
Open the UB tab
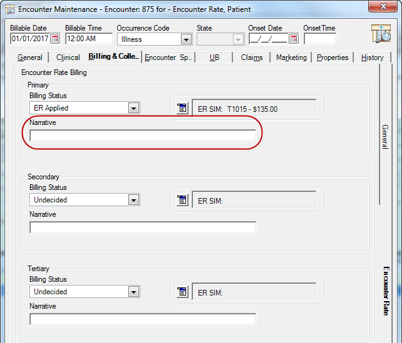pyautogui.click(x=214, y=57)
